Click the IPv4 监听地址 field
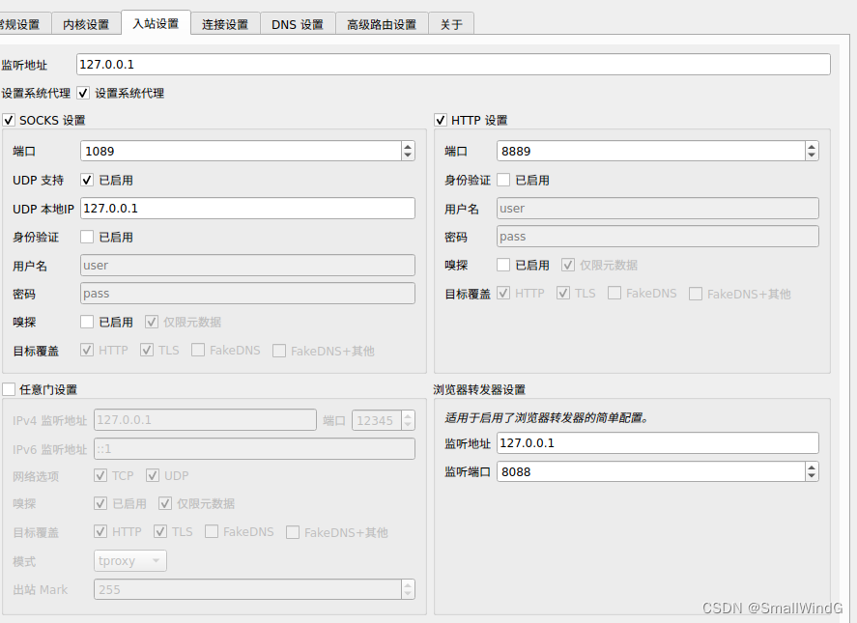This screenshot has height=623, width=857. pos(205,420)
